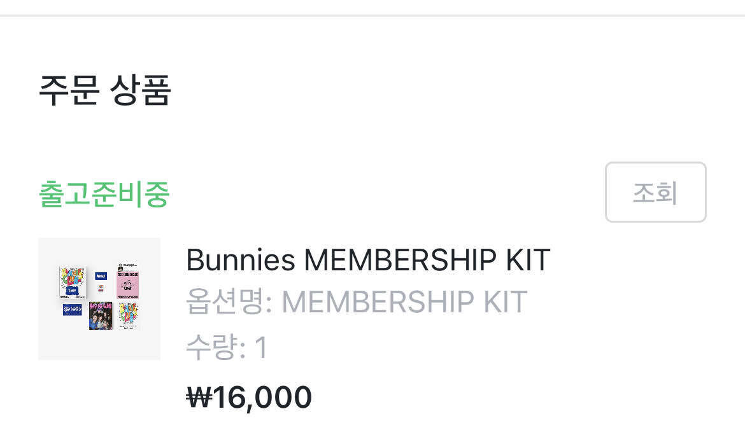Screen dimensions: 745x444
Task: Click the colorful card at thumbnail bottom-right
Action: click(x=128, y=316)
